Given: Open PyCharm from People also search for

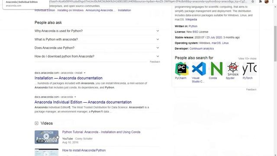Looking at the screenshot, I should click(x=182, y=69).
